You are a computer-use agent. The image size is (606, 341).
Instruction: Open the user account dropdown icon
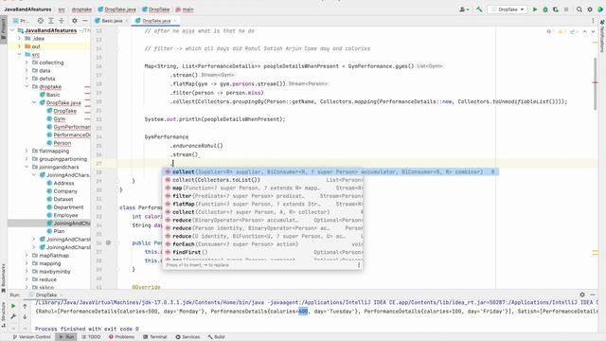[x=464, y=9]
